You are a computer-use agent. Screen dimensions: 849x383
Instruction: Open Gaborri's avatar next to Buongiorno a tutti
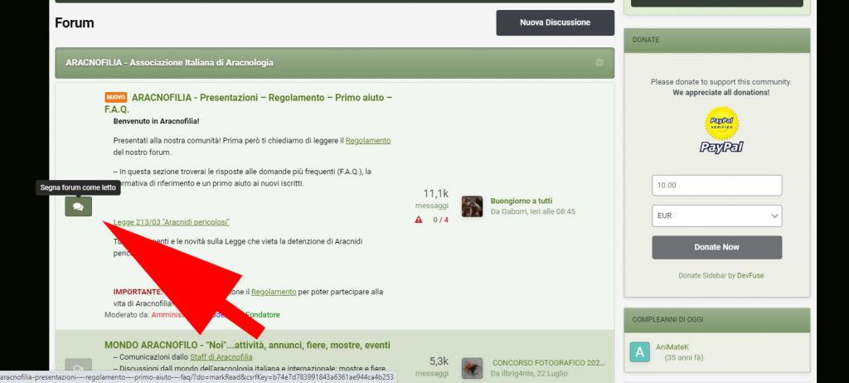(x=472, y=206)
